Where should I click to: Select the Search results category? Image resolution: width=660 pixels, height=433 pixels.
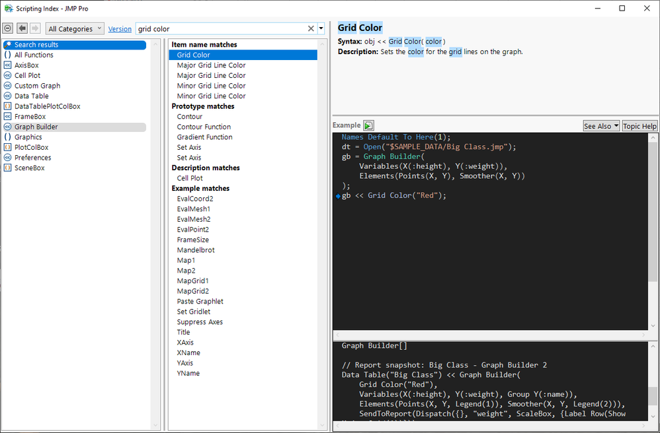(36, 45)
